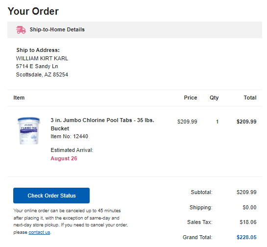Open the contact us link
This screenshot has height=247, width=267.
pyautogui.click(x=39, y=232)
